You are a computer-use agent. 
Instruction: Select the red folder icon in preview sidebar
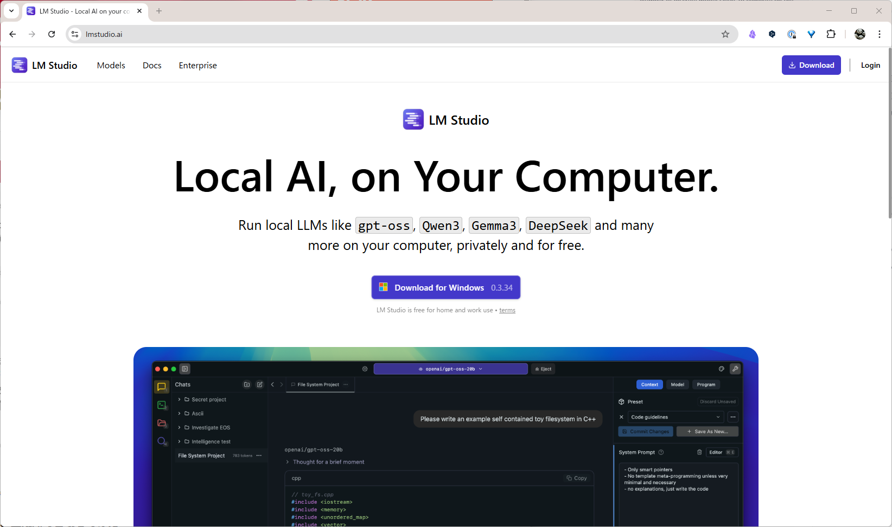[162, 423]
